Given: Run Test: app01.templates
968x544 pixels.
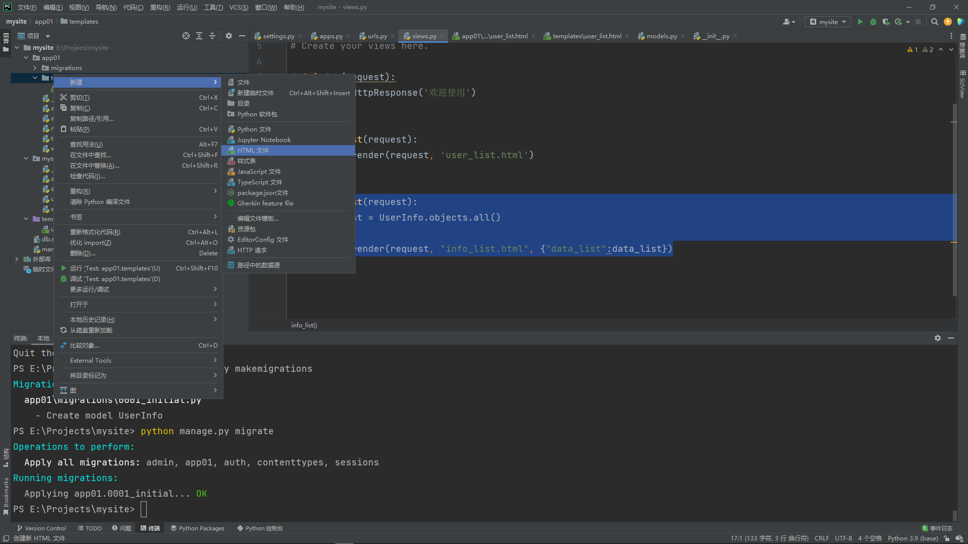Looking at the screenshot, I should pos(139,268).
